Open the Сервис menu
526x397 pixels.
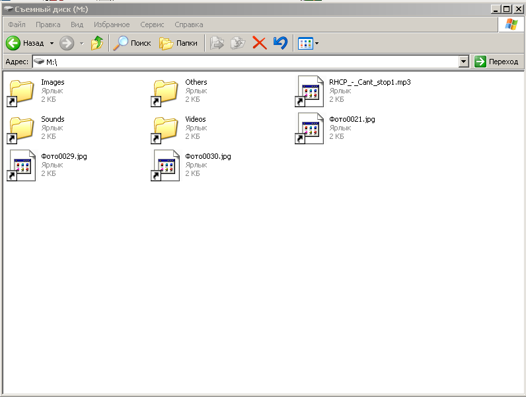coord(152,24)
